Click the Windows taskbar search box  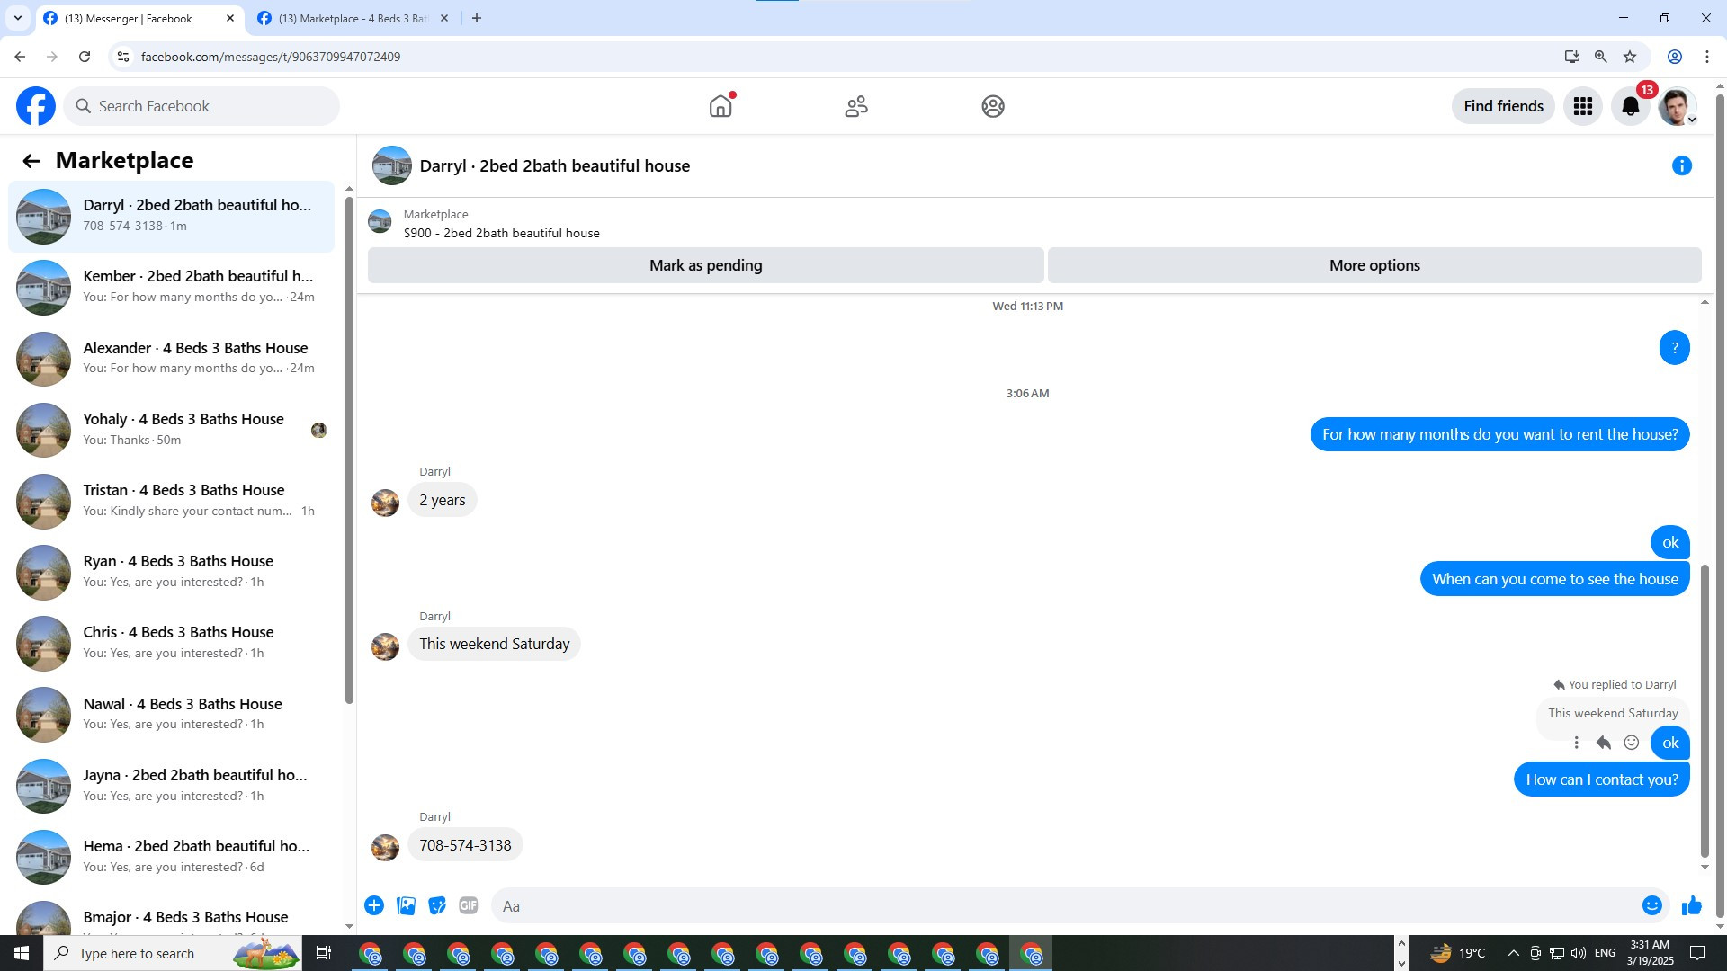coord(172,953)
